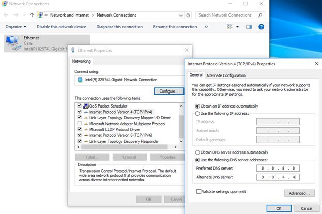Select the Ethernet adapter icon
The width and height of the screenshot is (322, 214).
point(11,42)
